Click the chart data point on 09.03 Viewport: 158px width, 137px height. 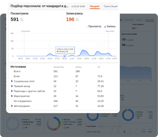pyautogui.click(x=64, y=56)
